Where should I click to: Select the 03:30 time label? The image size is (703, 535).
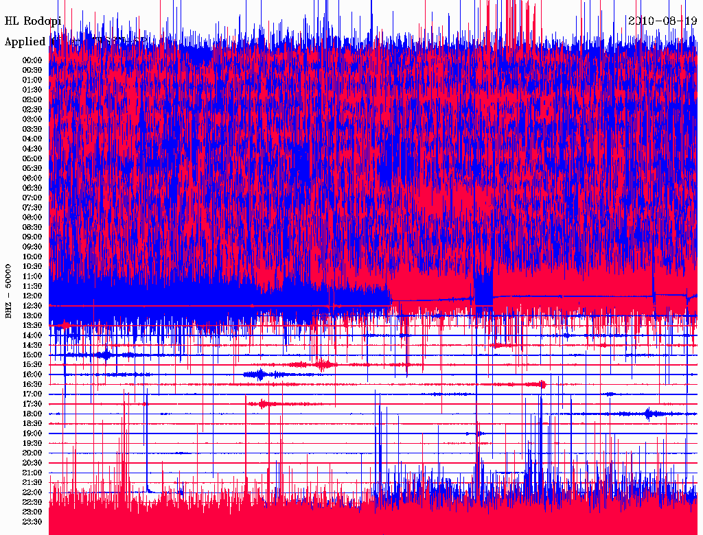point(32,130)
